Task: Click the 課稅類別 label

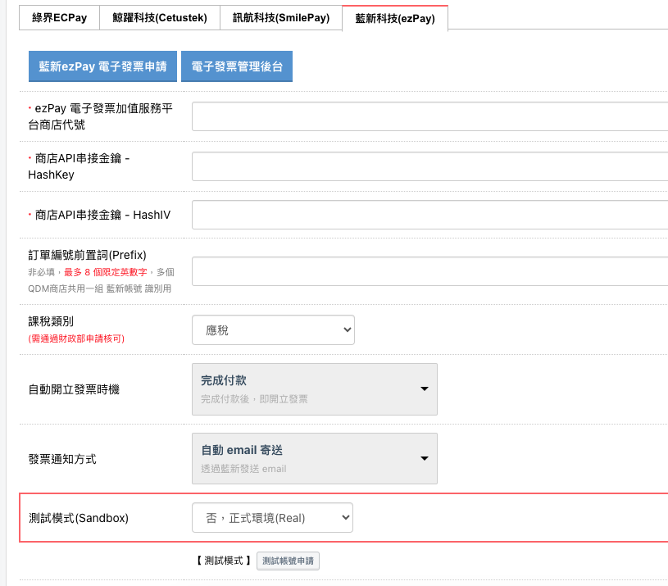Action: tap(51, 321)
